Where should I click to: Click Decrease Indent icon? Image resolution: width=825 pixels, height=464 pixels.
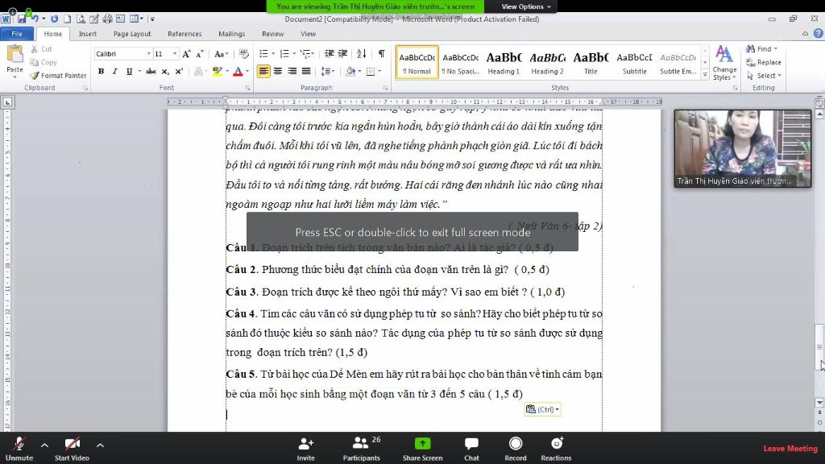click(x=330, y=54)
